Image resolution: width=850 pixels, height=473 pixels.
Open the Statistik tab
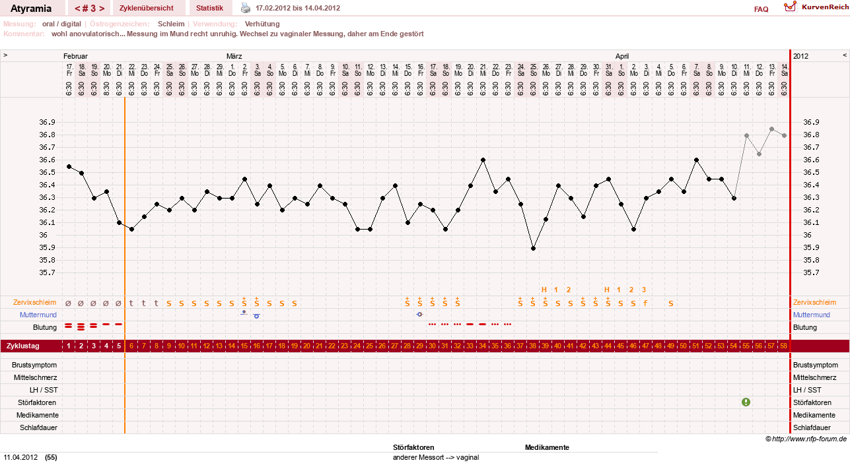click(209, 8)
